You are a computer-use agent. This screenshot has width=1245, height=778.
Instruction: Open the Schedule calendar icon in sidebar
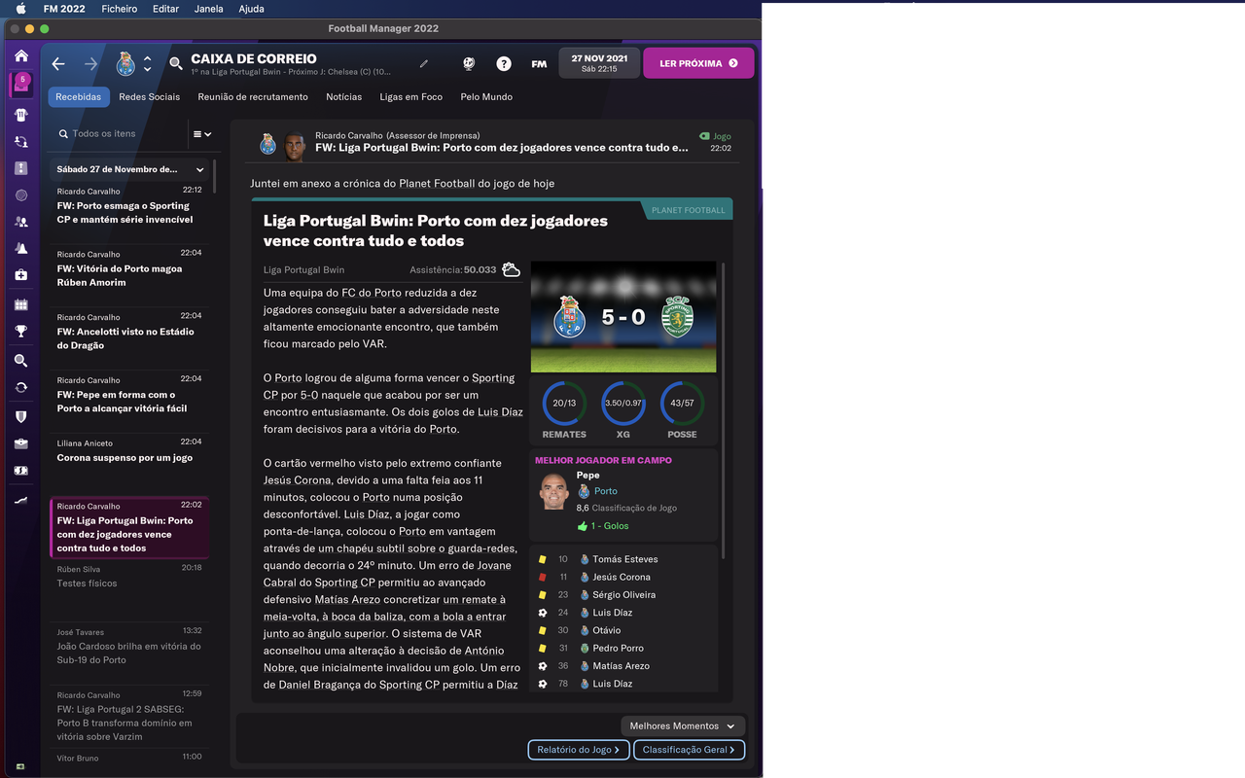[x=21, y=304]
